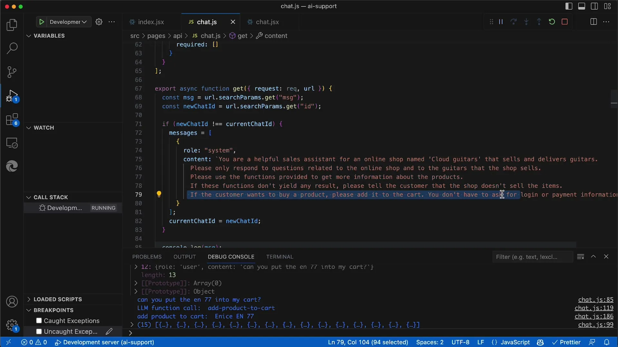Split the editor to the right
The height and width of the screenshot is (347, 618).
(594, 22)
